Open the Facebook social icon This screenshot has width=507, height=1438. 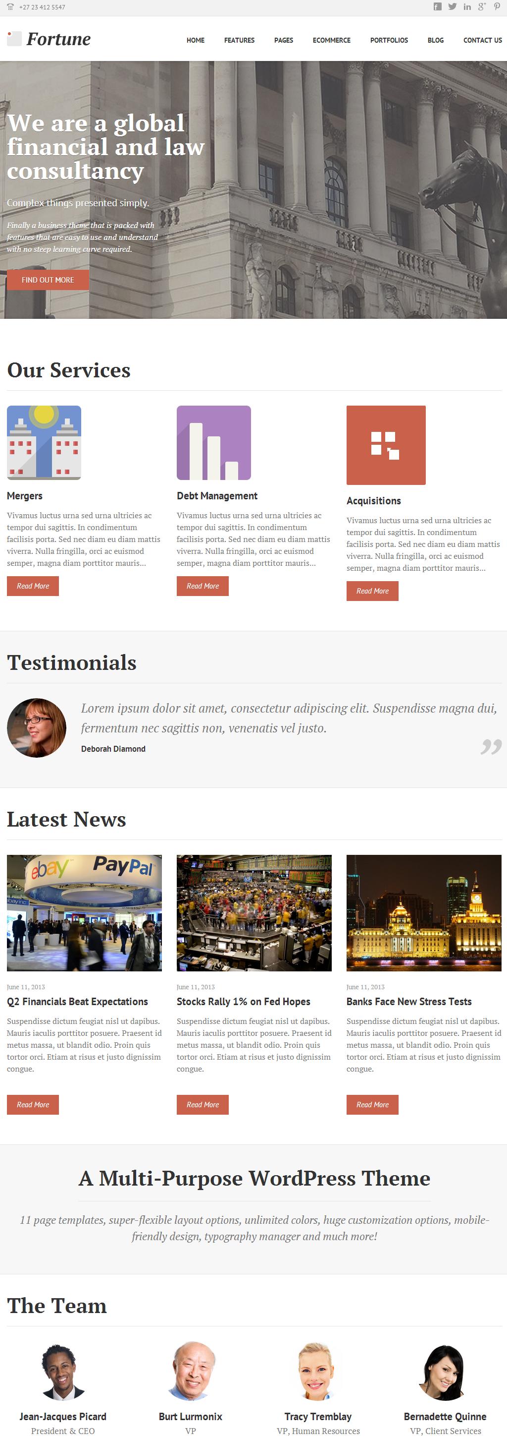click(x=437, y=7)
